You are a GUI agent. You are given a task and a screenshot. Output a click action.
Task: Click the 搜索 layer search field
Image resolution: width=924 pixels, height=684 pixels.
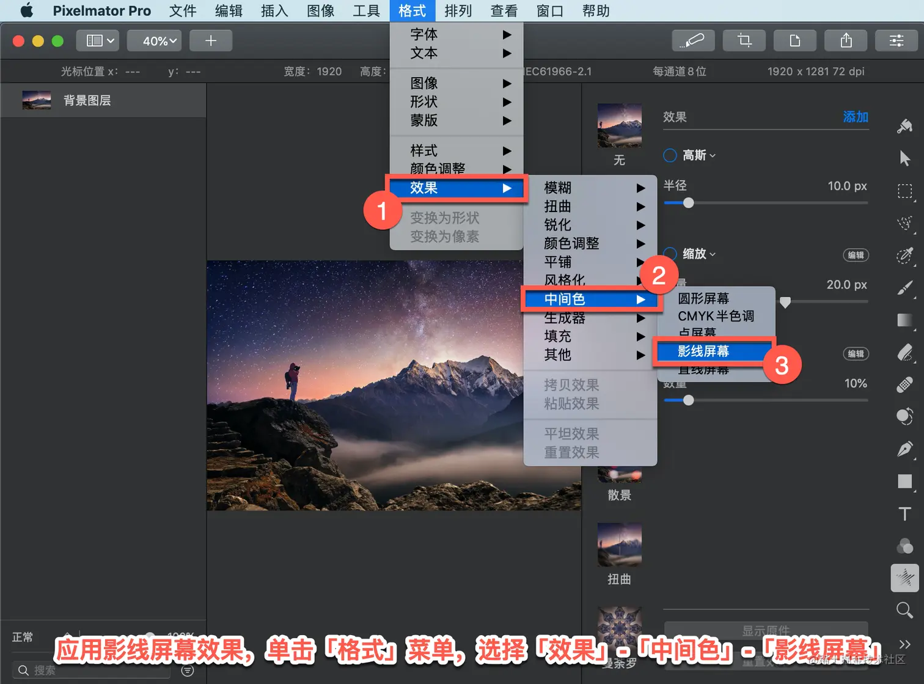click(92, 671)
